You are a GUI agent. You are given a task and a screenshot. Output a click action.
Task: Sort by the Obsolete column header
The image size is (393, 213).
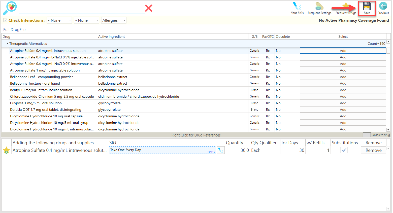(x=287, y=37)
